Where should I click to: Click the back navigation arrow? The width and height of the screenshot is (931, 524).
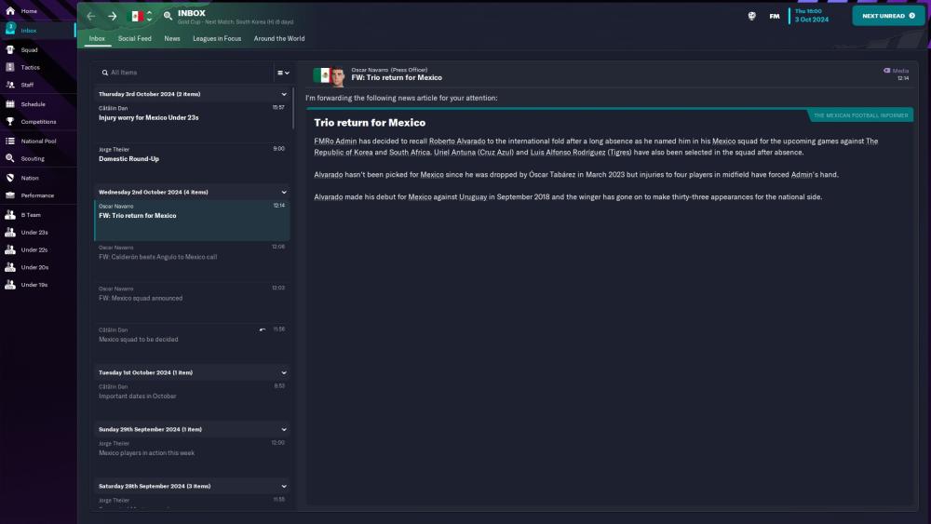click(91, 16)
